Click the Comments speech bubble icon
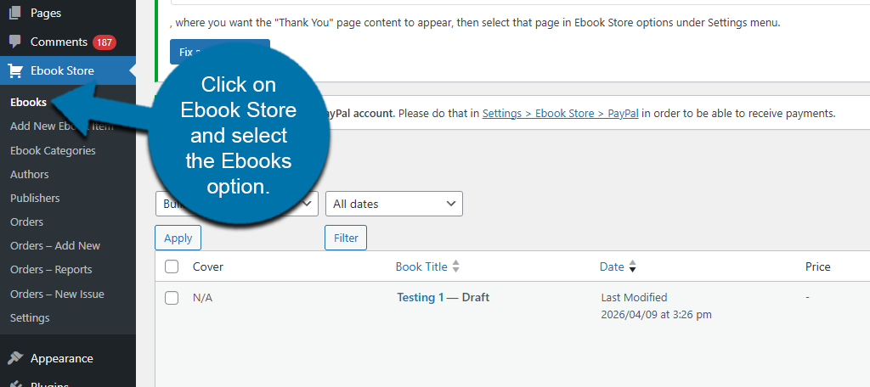Image resolution: width=870 pixels, height=387 pixels. 15,42
